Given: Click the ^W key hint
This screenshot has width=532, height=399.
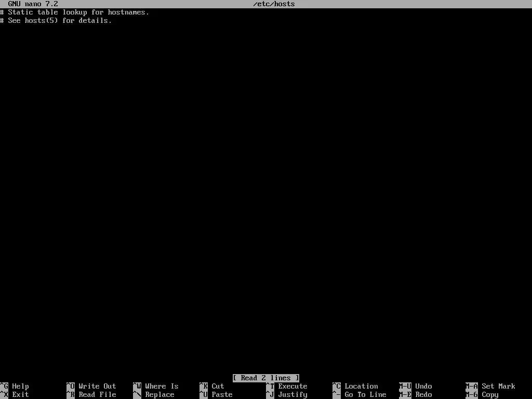Looking at the screenshot, I should coord(137,386).
